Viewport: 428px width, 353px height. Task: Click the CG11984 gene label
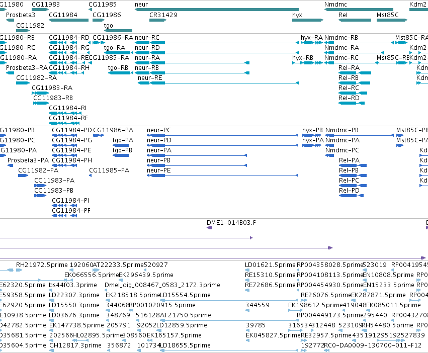click(63, 15)
